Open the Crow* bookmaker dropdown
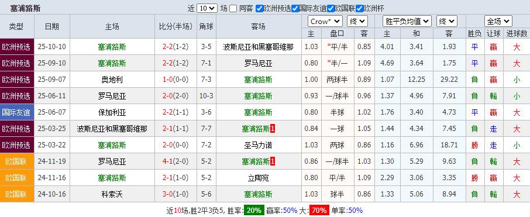530x217 pixels. pyautogui.click(x=325, y=21)
